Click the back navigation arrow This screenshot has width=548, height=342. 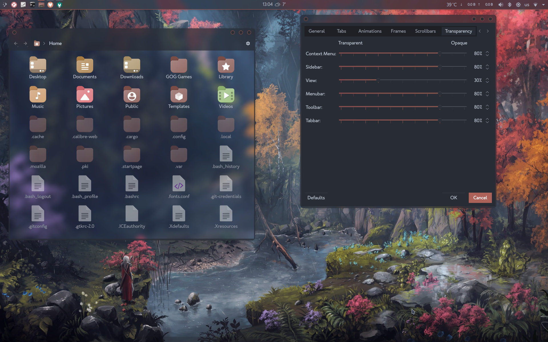click(x=16, y=43)
